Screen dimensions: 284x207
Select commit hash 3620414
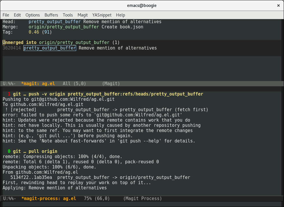pos(12,48)
